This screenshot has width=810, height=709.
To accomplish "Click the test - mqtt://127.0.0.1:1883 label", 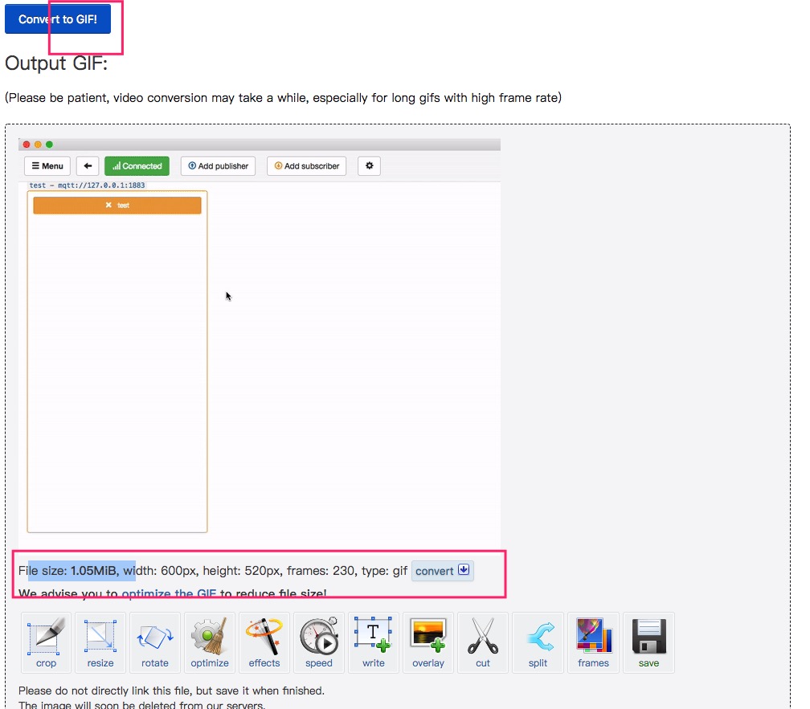I will (x=87, y=185).
